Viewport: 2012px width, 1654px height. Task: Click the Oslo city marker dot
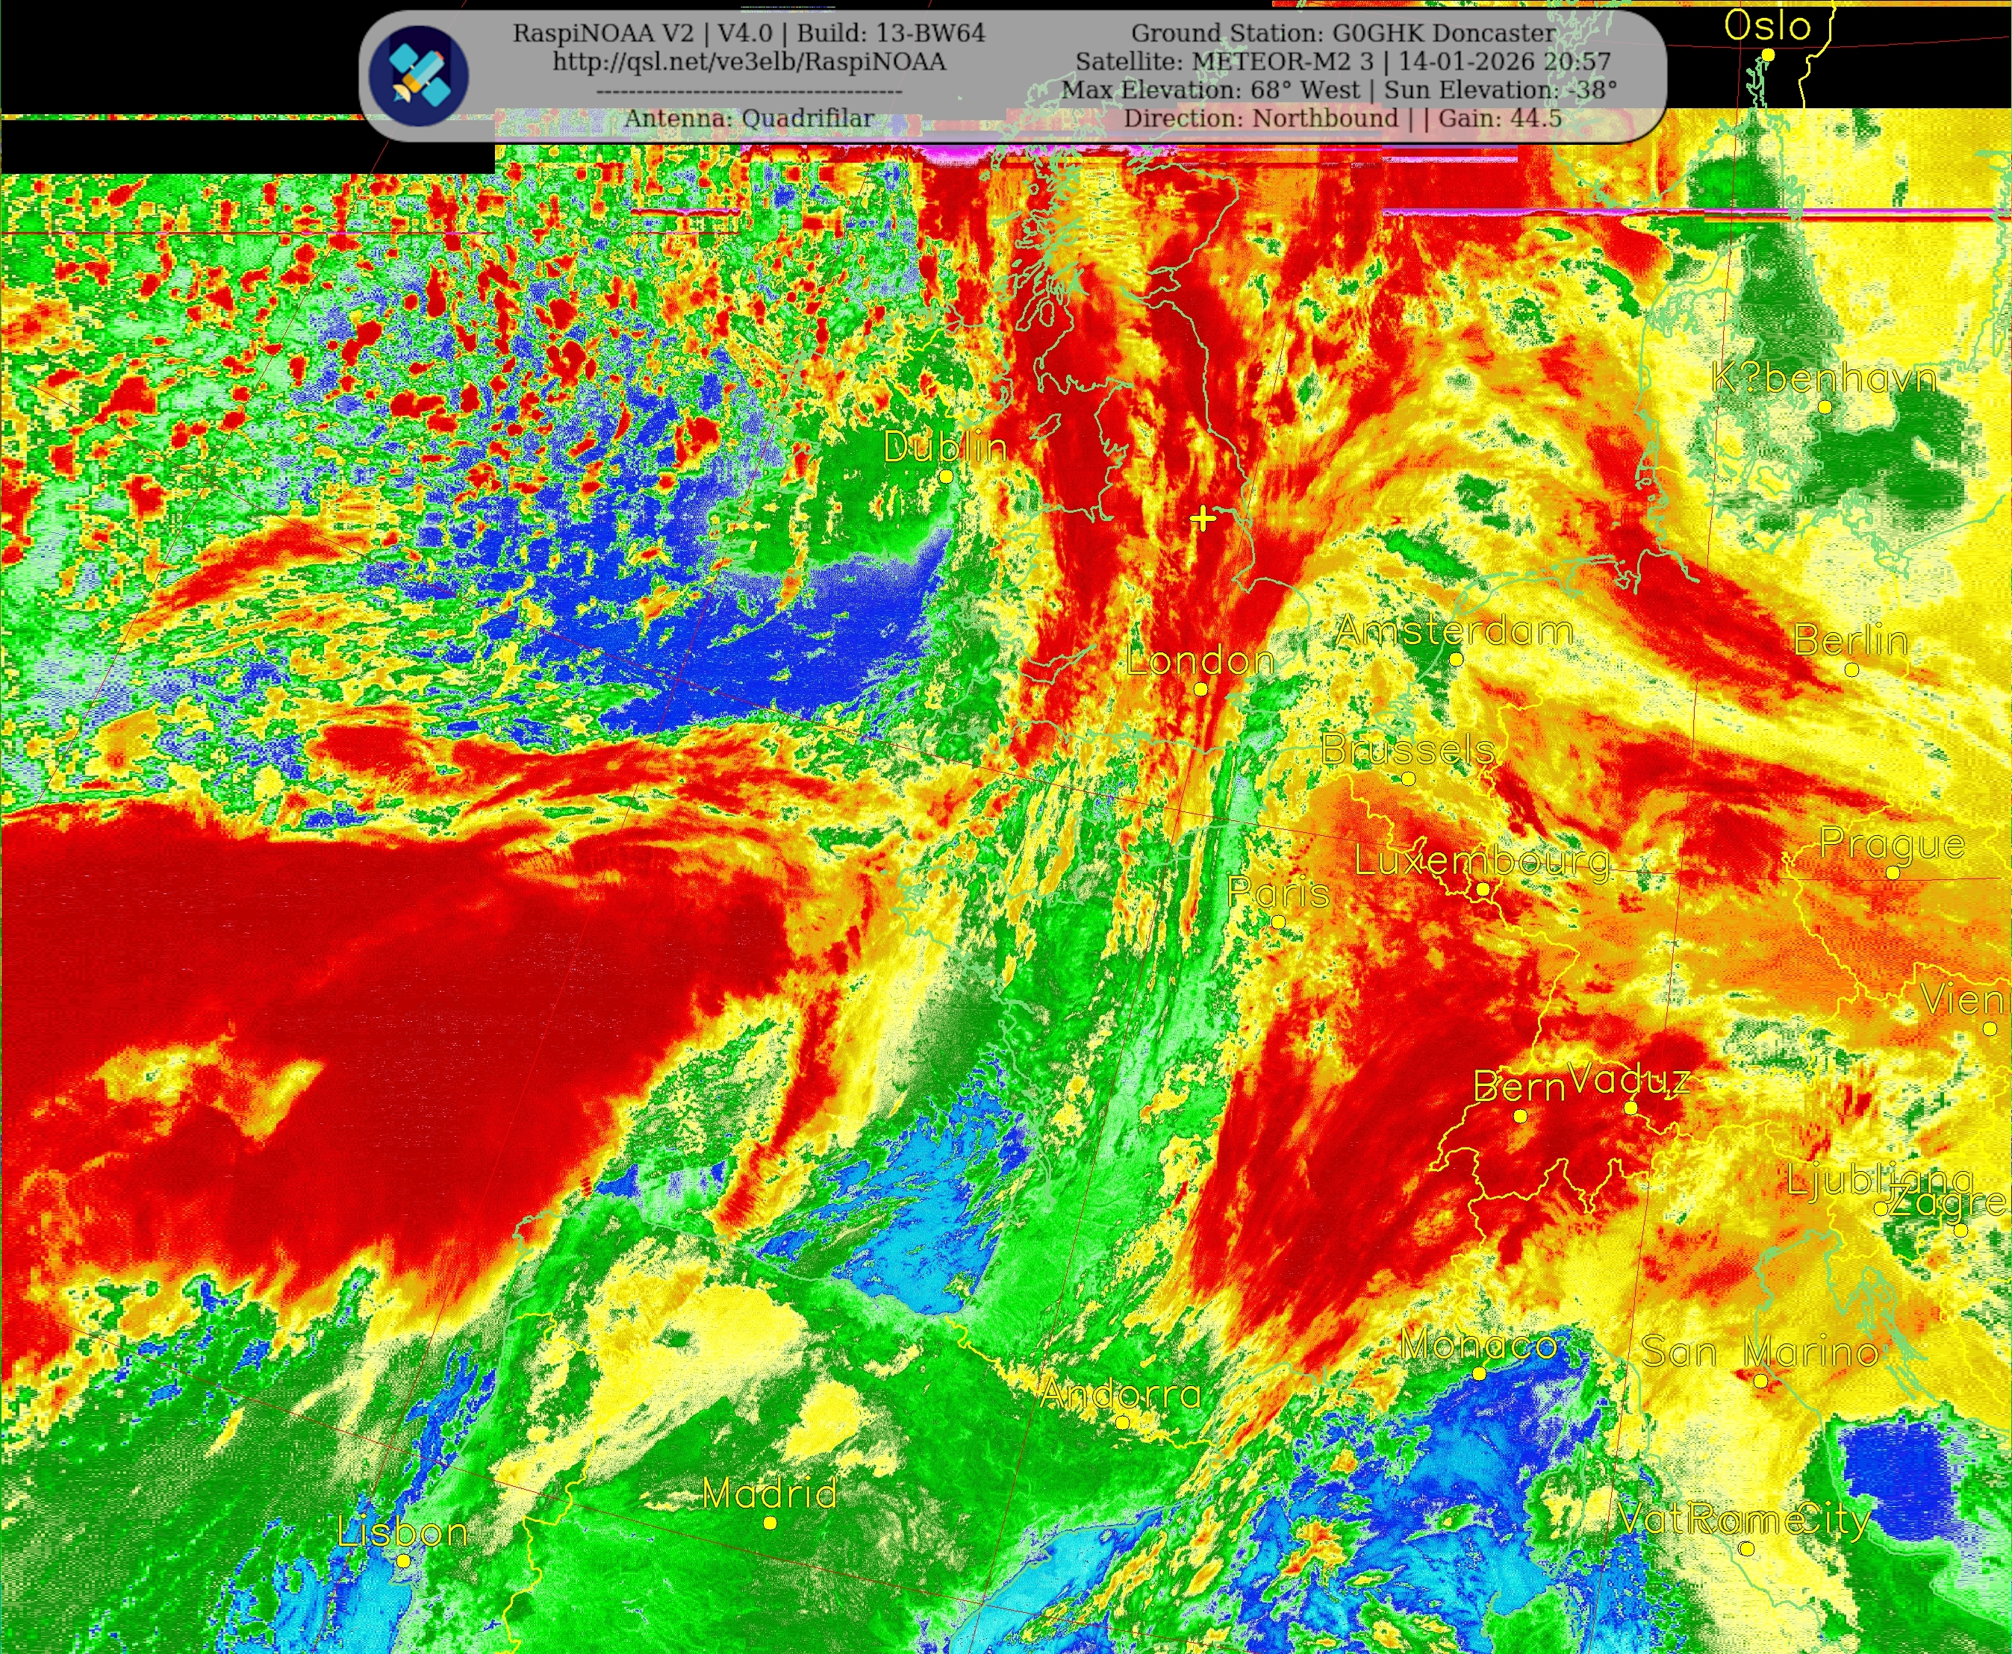coord(1768,55)
